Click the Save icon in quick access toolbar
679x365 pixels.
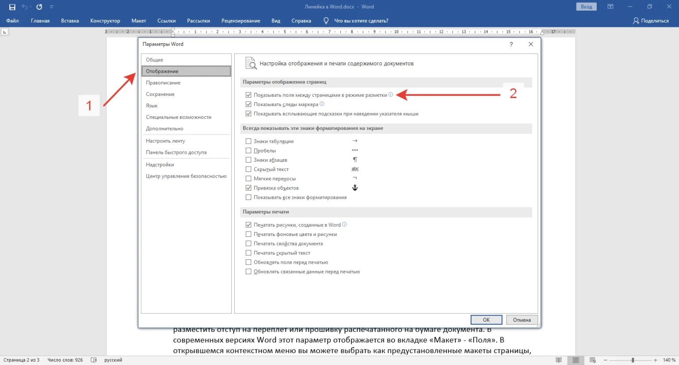(12, 7)
